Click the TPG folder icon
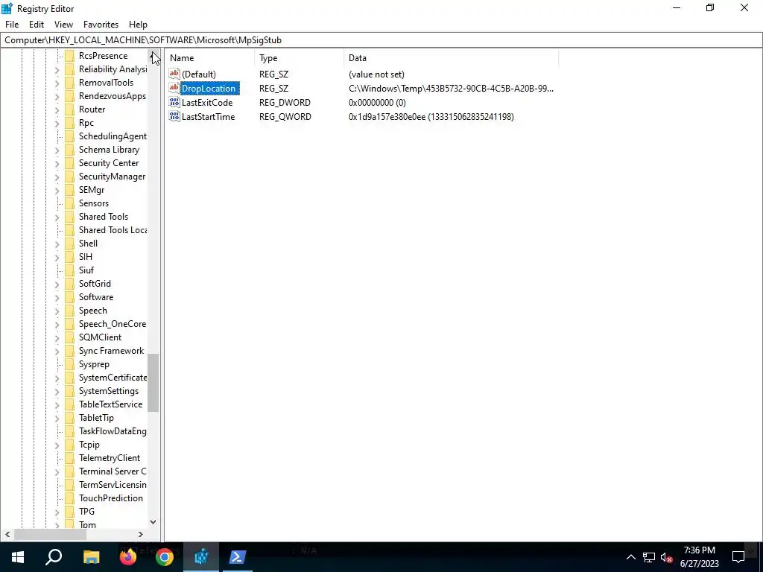This screenshot has width=763, height=572. coord(69,511)
